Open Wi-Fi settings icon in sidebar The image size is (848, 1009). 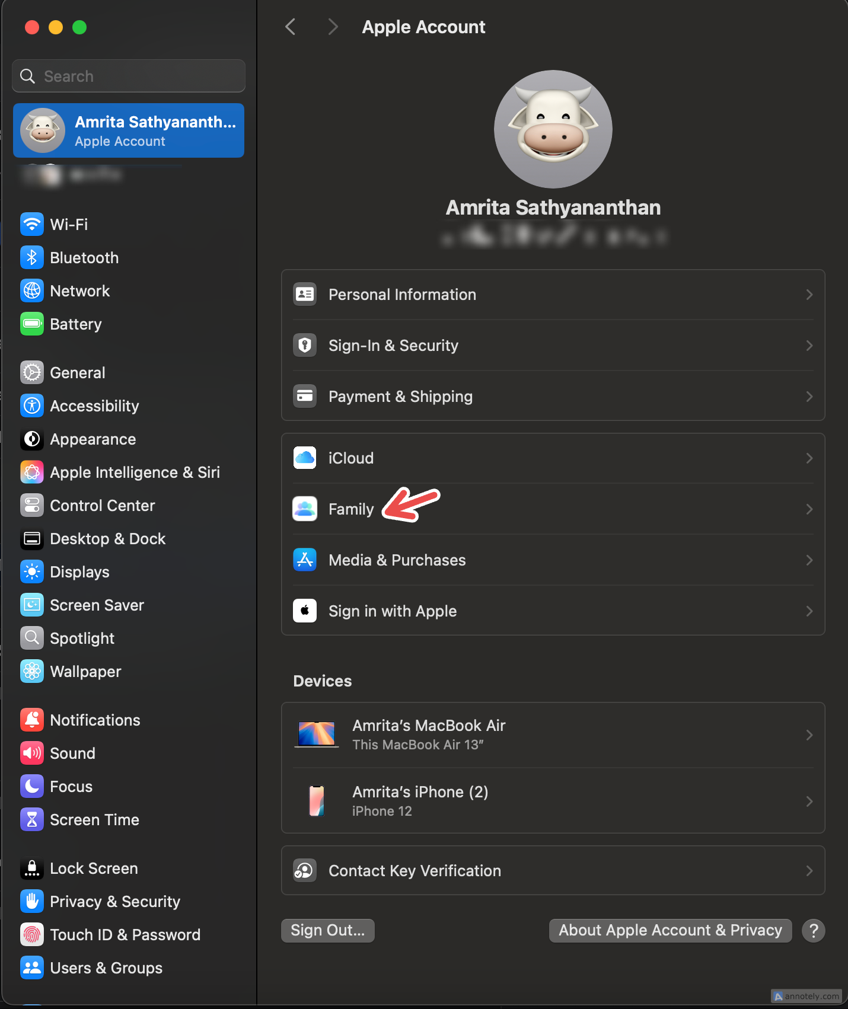coord(32,224)
